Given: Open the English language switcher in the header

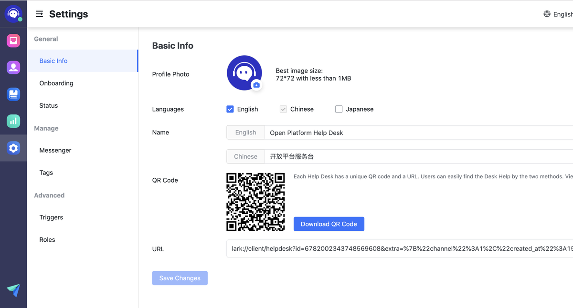Looking at the screenshot, I should click(x=558, y=14).
